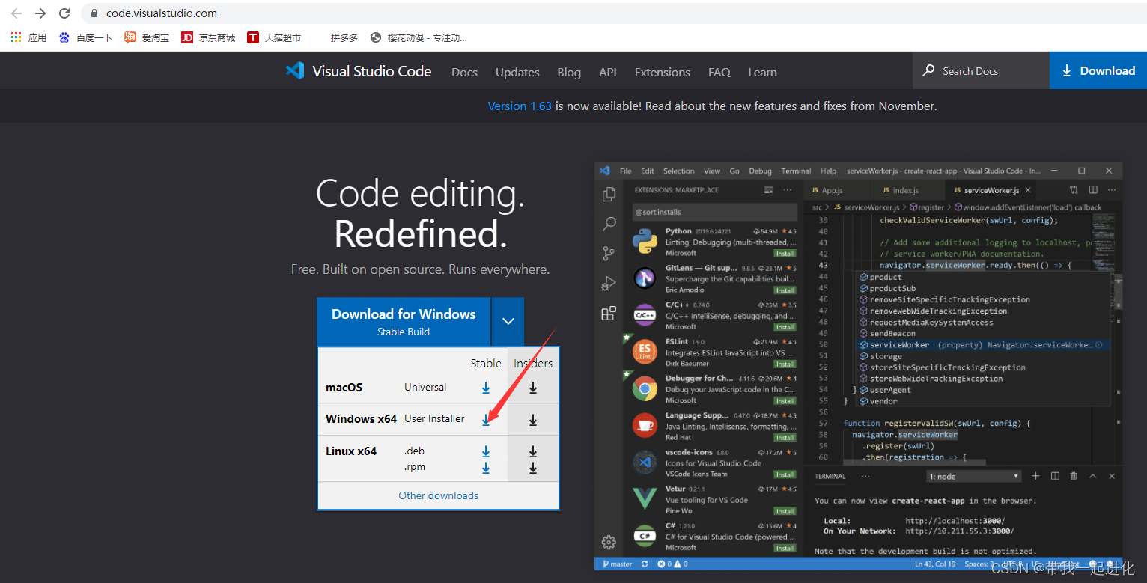Click the Visual Studio Code logo
The width and height of the screenshot is (1147, 583).
(x=359, y=71)
